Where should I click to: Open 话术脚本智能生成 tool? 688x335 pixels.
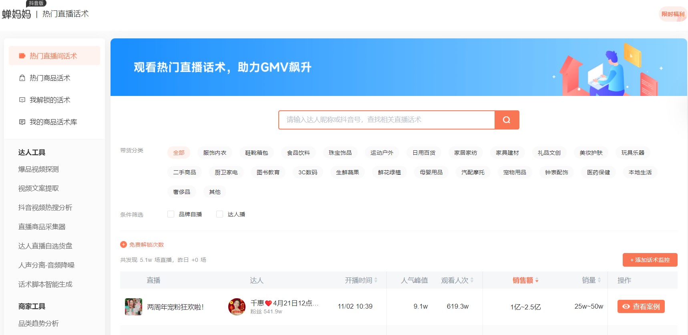tap(45, 284)
